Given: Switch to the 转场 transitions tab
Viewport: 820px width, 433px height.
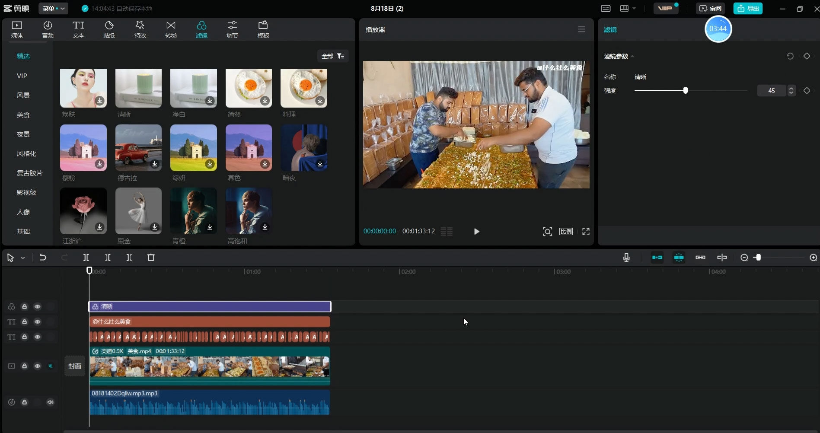Looking at the screenshot, I should 171,29.
